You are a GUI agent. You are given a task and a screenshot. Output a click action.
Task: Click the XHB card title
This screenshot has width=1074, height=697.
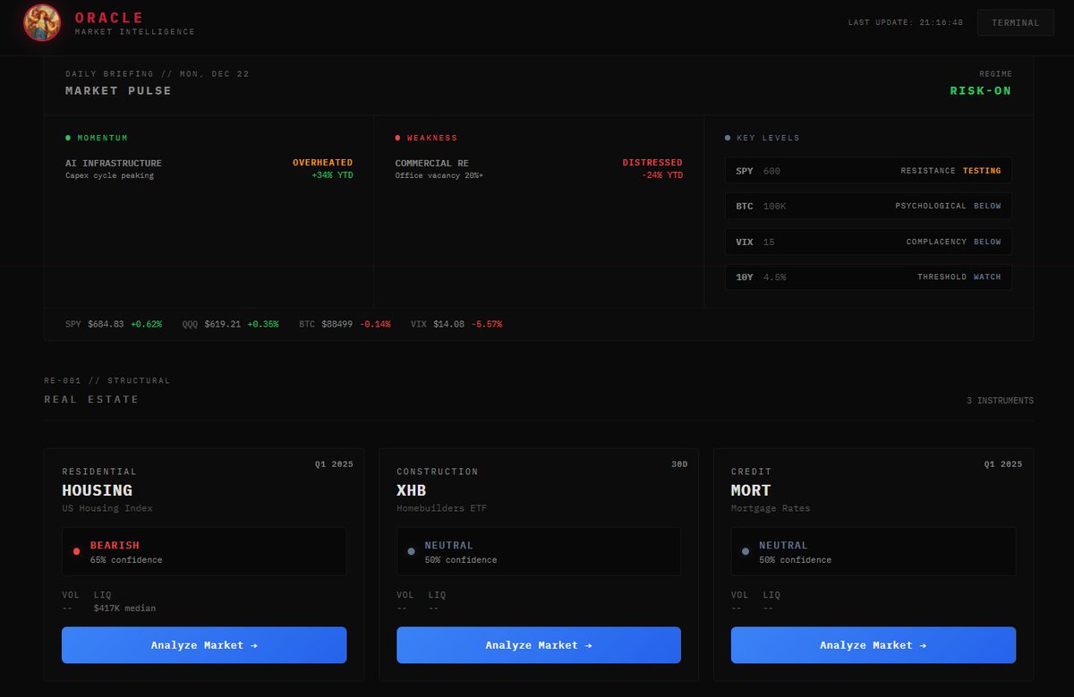[x=412, y=490]
